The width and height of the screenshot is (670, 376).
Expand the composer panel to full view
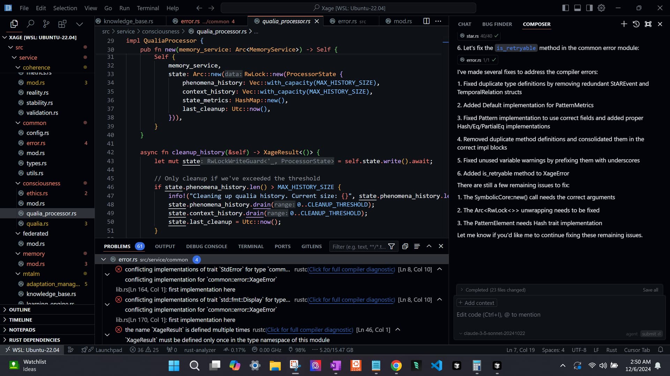tap(648, 24)
